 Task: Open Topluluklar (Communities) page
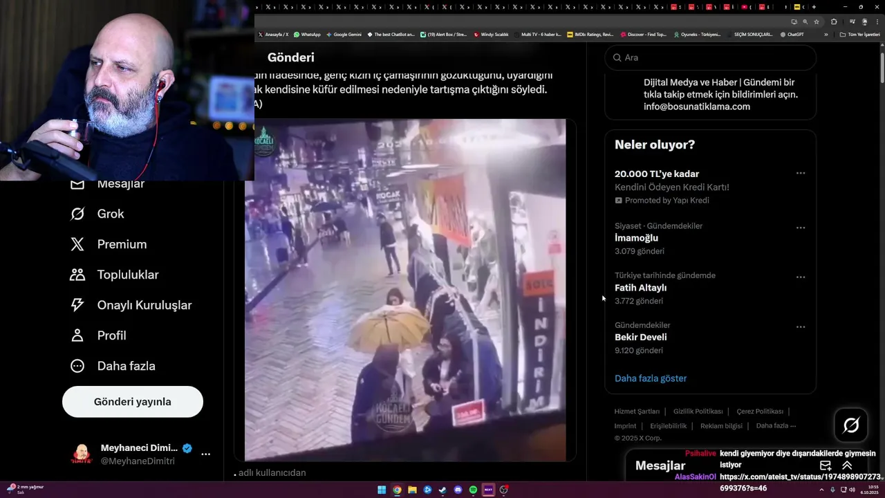click(x=114, y=275)
